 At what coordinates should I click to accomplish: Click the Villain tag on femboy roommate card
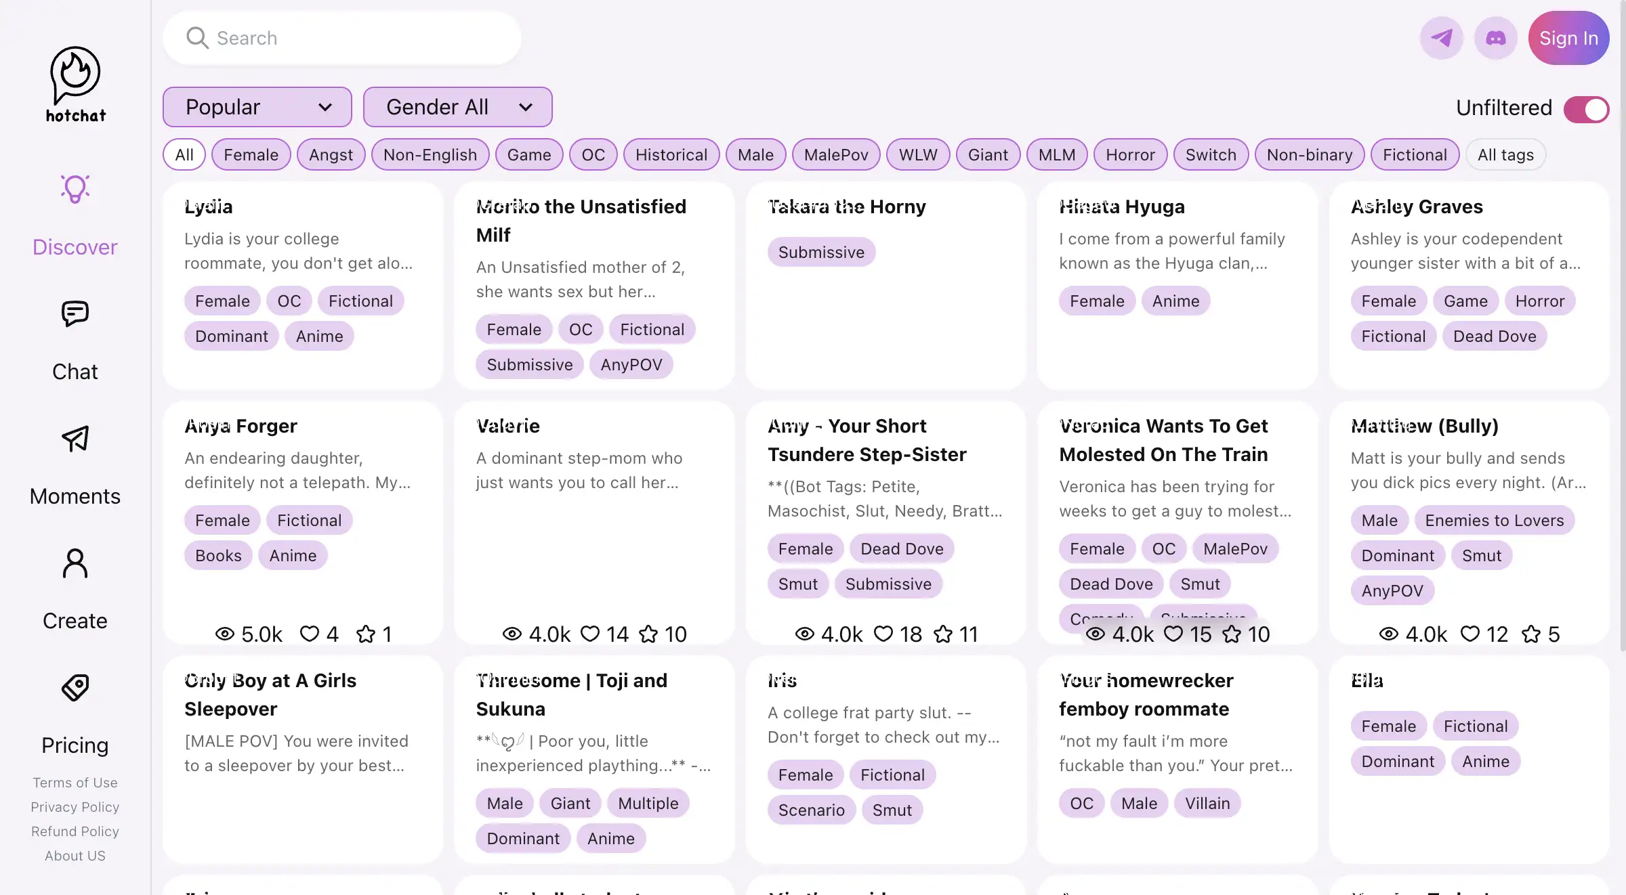[1207, 804]
